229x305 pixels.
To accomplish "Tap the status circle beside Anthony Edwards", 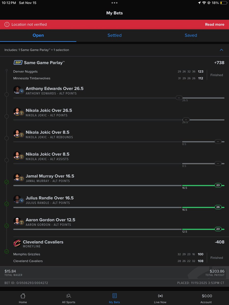I will coord(7,95).
